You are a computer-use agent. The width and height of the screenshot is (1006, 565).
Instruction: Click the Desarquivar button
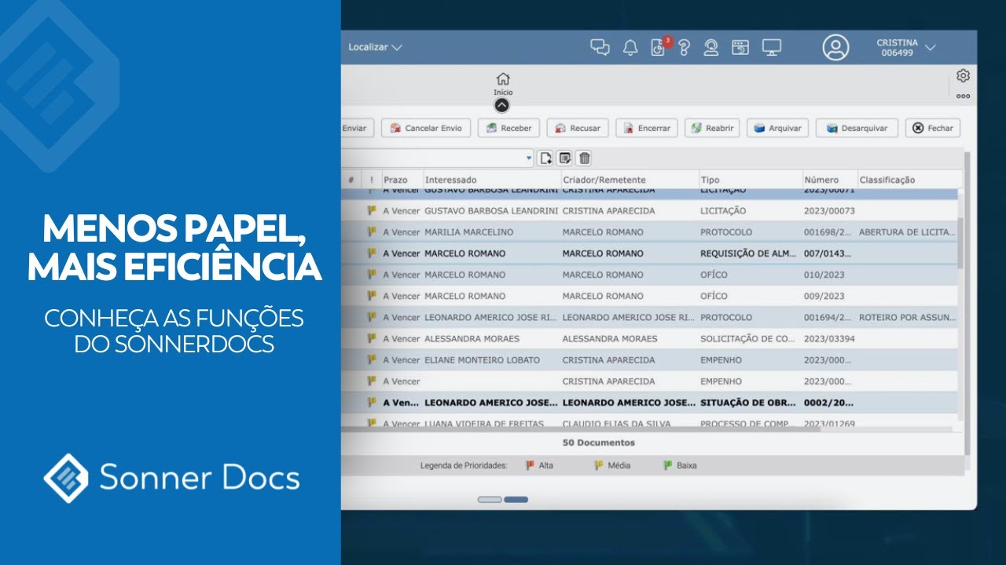click(857, 128)
